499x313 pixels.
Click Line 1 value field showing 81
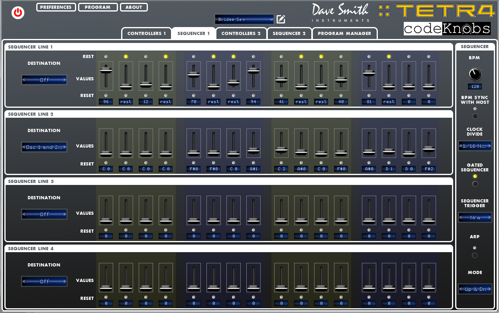tap(369, 102)
